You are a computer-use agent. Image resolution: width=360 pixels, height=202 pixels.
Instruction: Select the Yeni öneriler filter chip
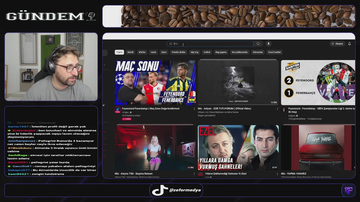pyautogui.click(x=274, y=52)
